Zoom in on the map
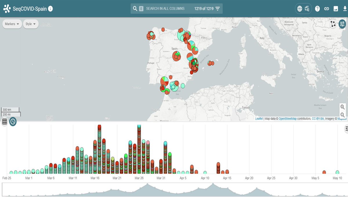The image size is (348, 197). (342, 107)
